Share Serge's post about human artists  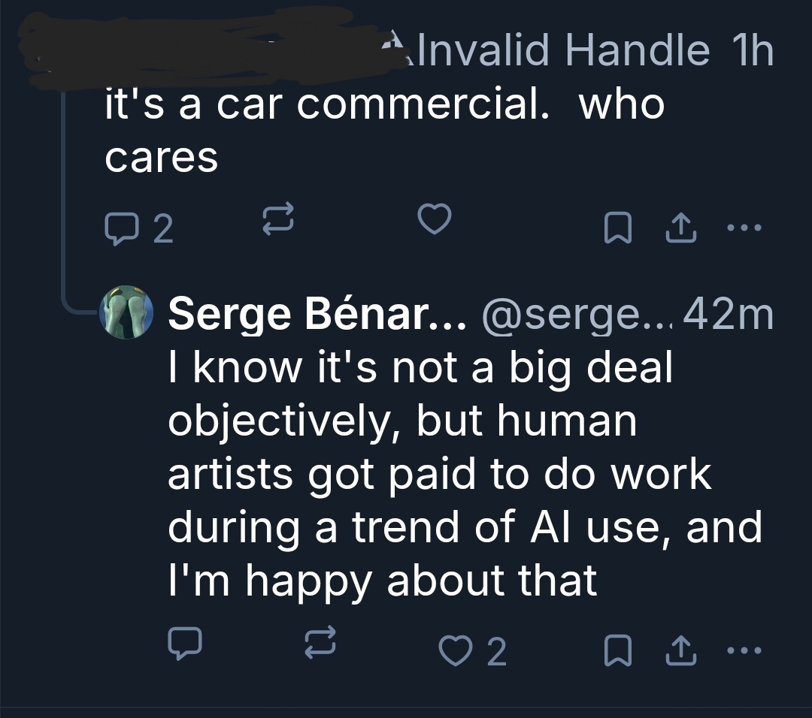tap(679, 649)
